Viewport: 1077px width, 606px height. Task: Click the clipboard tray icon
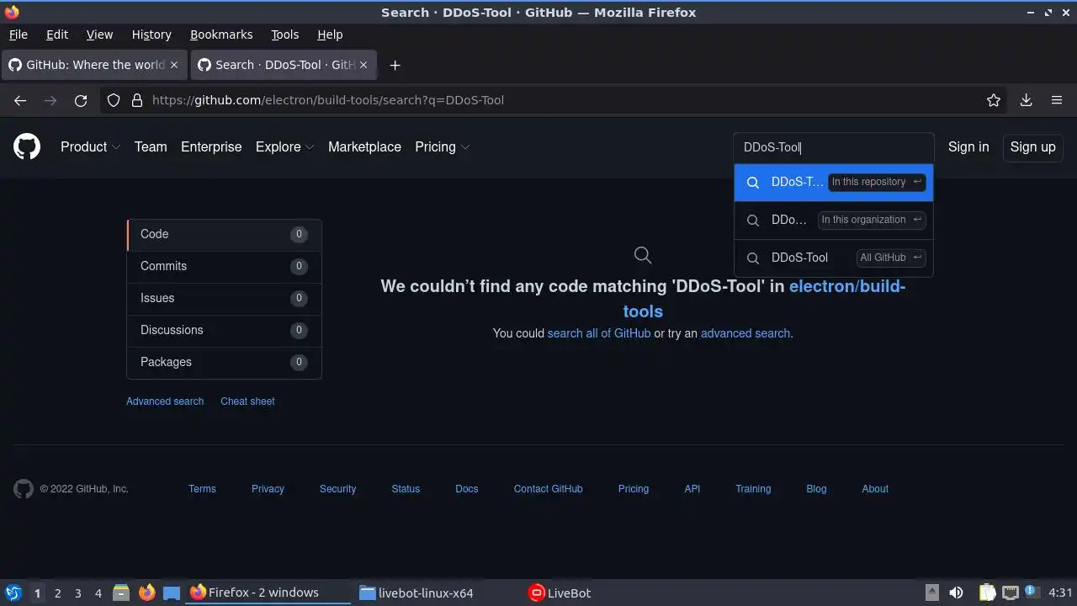coord(987,593)
